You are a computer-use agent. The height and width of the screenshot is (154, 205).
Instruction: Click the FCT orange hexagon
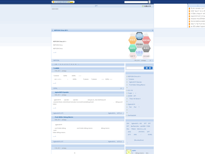(133, 40)
